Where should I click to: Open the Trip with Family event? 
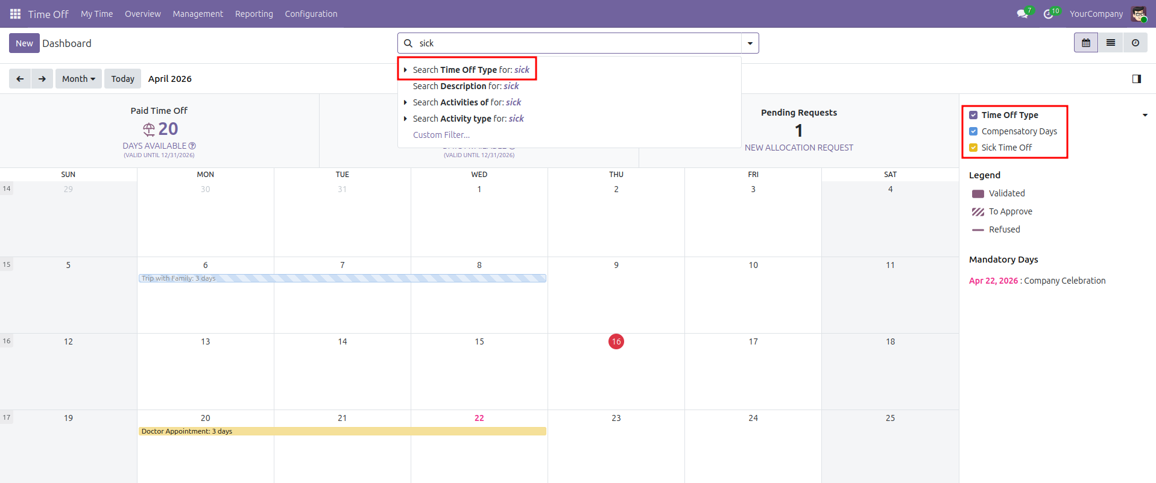coord(343,278)
